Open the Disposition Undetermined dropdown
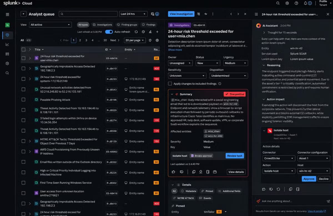333x216 pixels. pos(229,75)
